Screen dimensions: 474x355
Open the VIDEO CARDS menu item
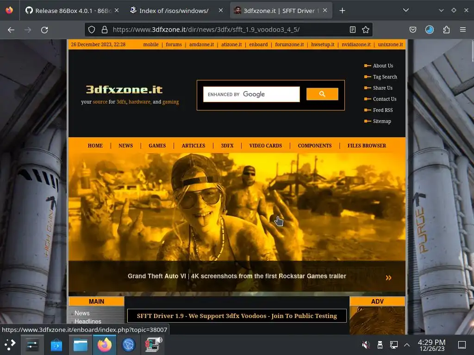(x=265, y=146)
